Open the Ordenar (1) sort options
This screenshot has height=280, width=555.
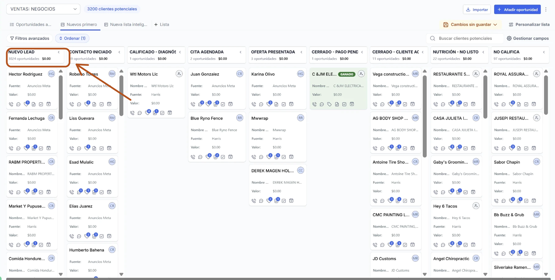(72, 38)
